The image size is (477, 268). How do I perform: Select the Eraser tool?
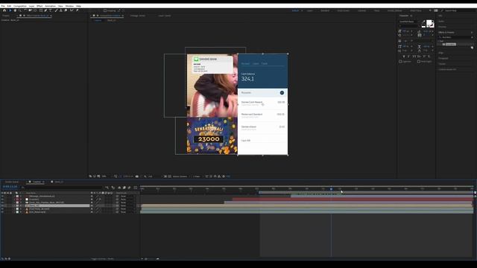[66, 10]
